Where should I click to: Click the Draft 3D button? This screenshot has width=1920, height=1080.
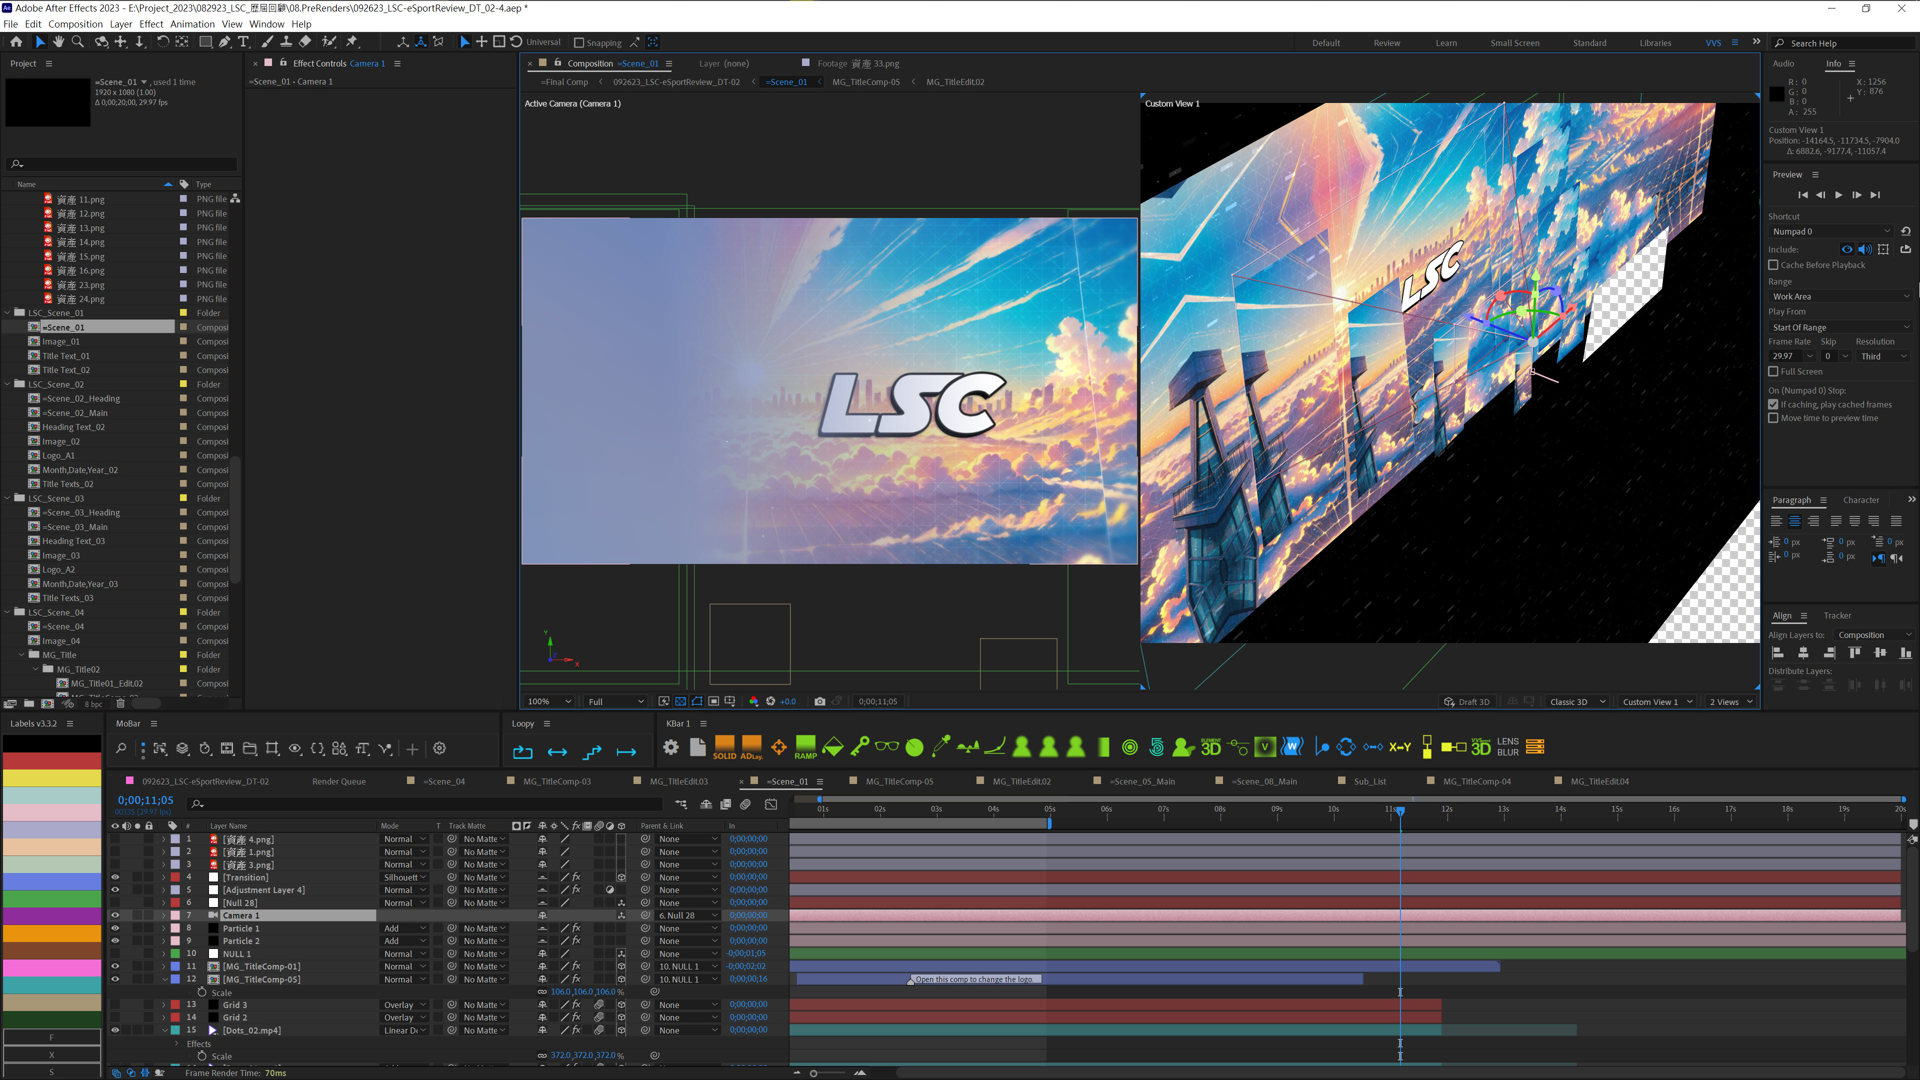click(1466, 702)
